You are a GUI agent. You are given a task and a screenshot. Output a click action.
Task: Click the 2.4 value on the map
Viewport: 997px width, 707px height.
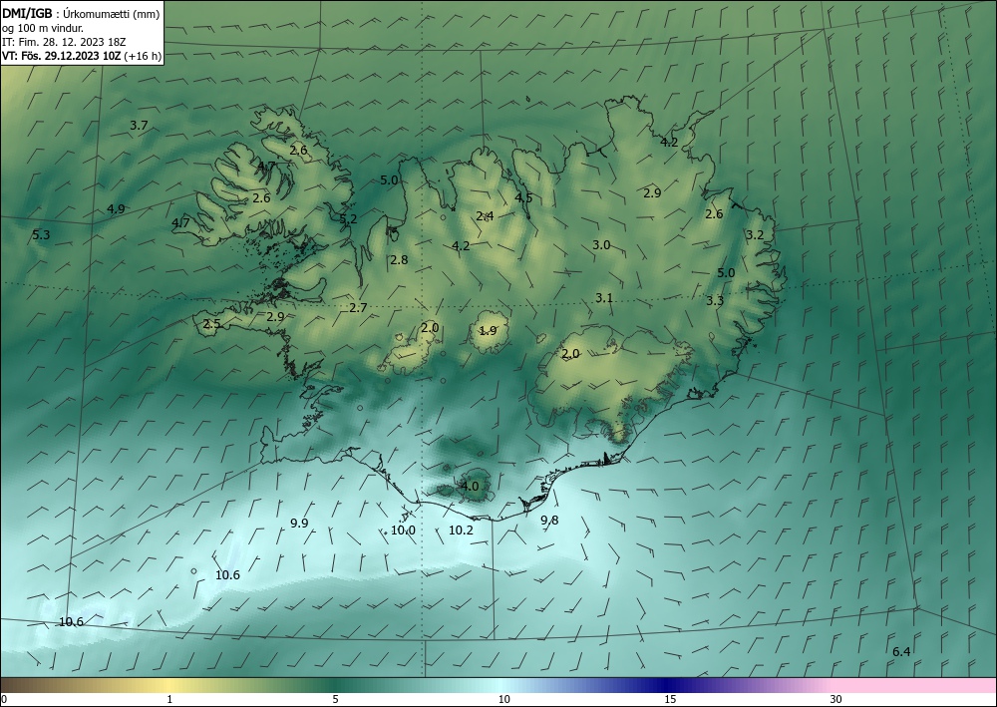[x=485, y=216]
